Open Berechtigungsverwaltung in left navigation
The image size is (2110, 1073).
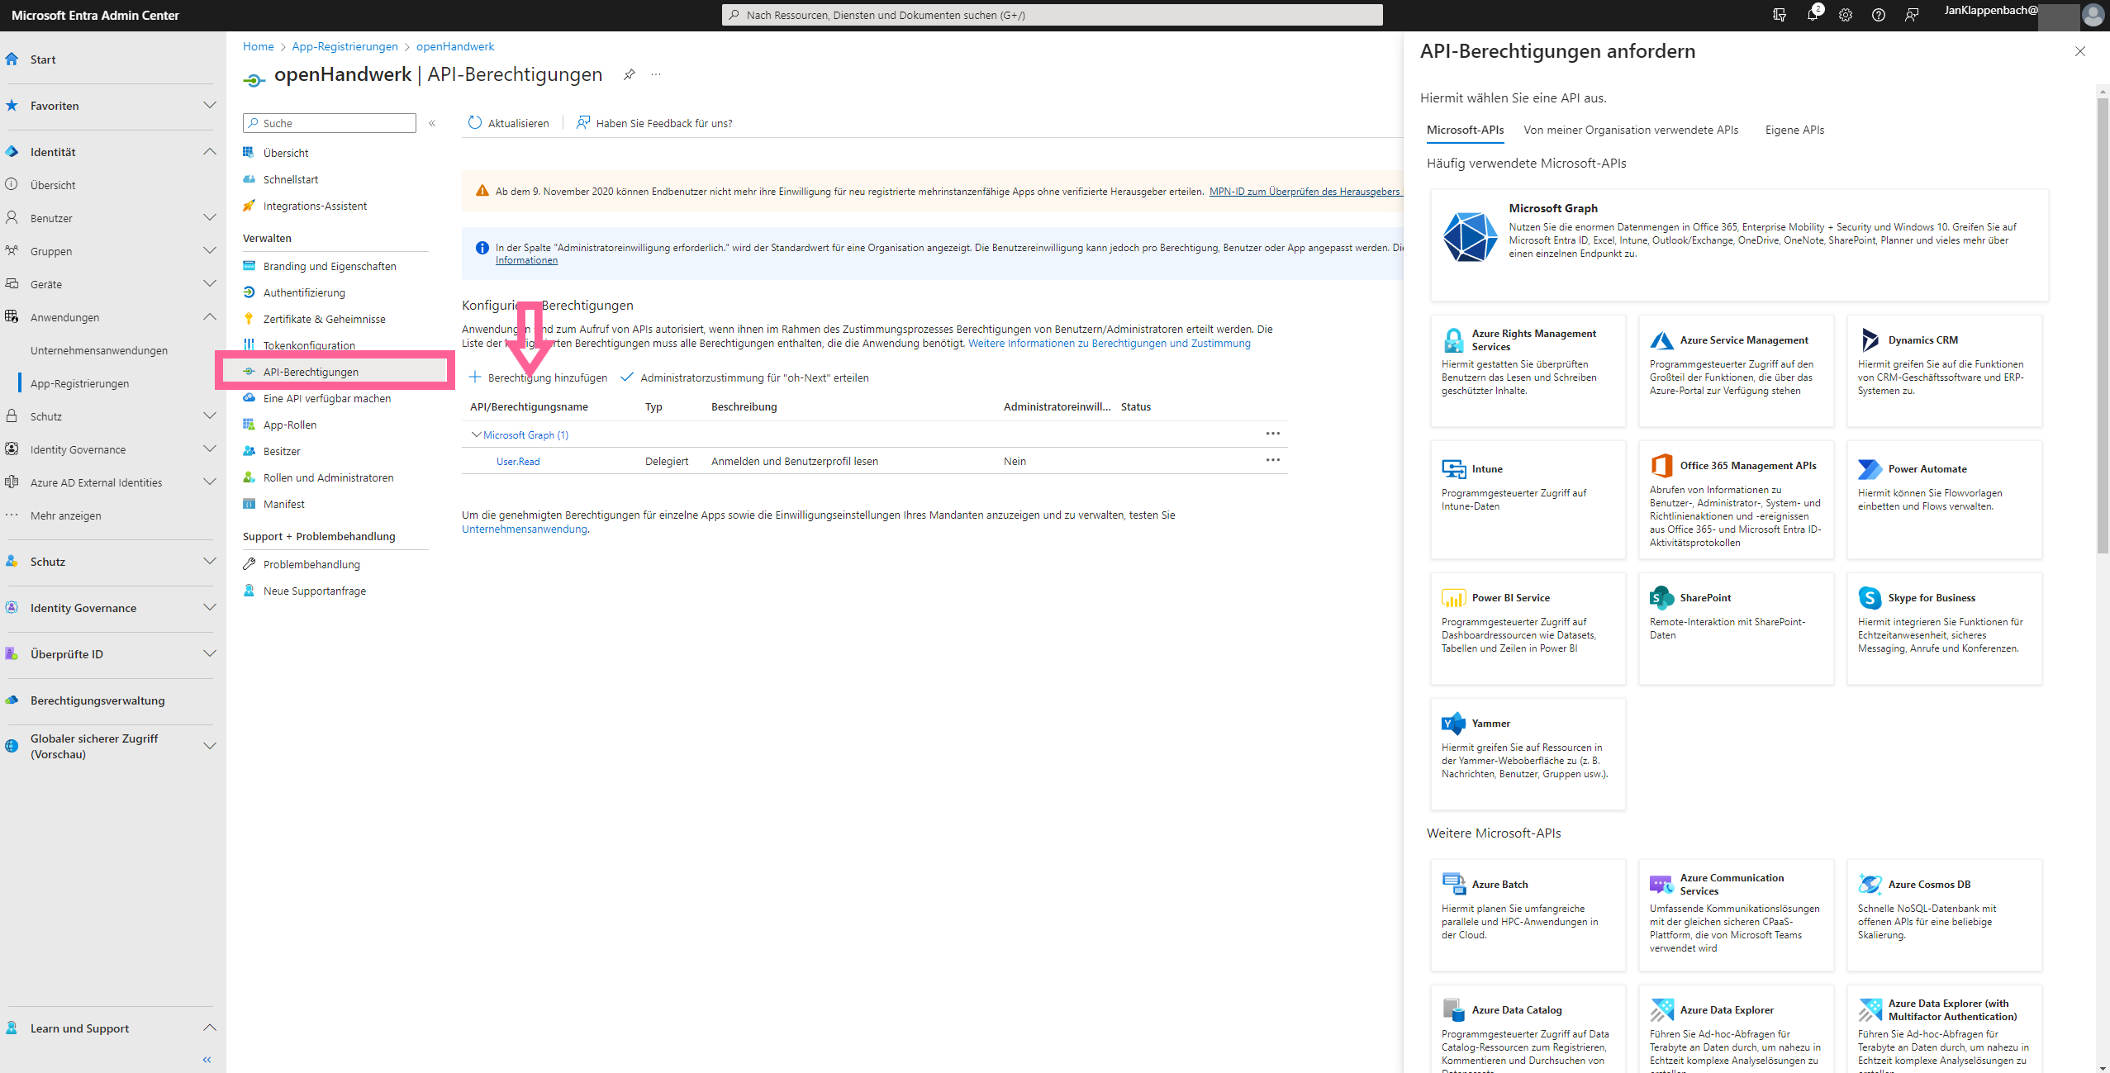(97, 700)
